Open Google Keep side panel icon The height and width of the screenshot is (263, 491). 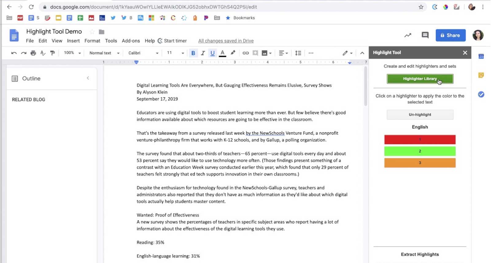(481, 75)
